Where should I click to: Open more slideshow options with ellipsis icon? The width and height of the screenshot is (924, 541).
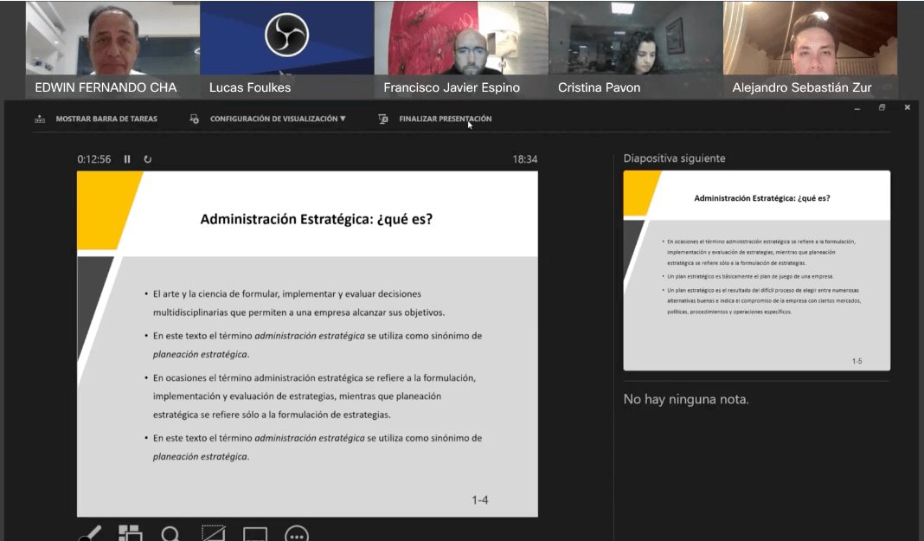pyautogui.click(x=296, y=534)
